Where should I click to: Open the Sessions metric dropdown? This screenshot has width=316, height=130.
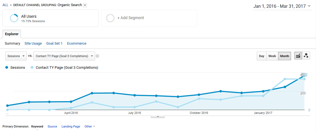[x=16, y=56]
